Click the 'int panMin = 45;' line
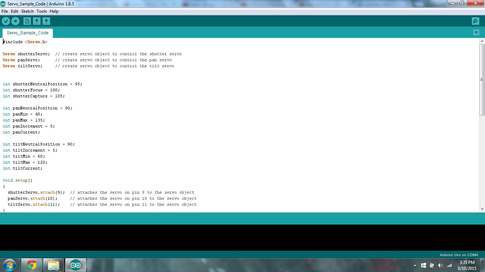The height and width of the screenshot is (272, 485). click(x=22, y=114)
